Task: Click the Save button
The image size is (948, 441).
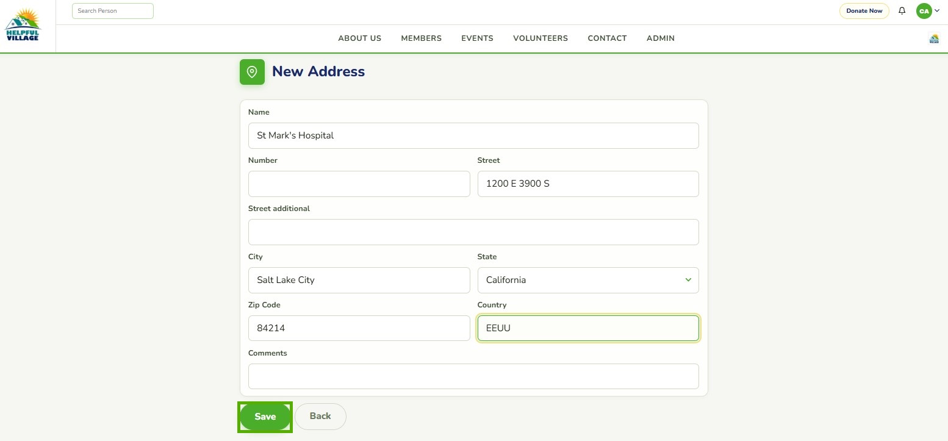Action: [x=265, y=417]
